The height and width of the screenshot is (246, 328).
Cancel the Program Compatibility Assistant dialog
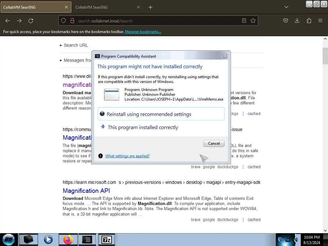coord(214,143)
